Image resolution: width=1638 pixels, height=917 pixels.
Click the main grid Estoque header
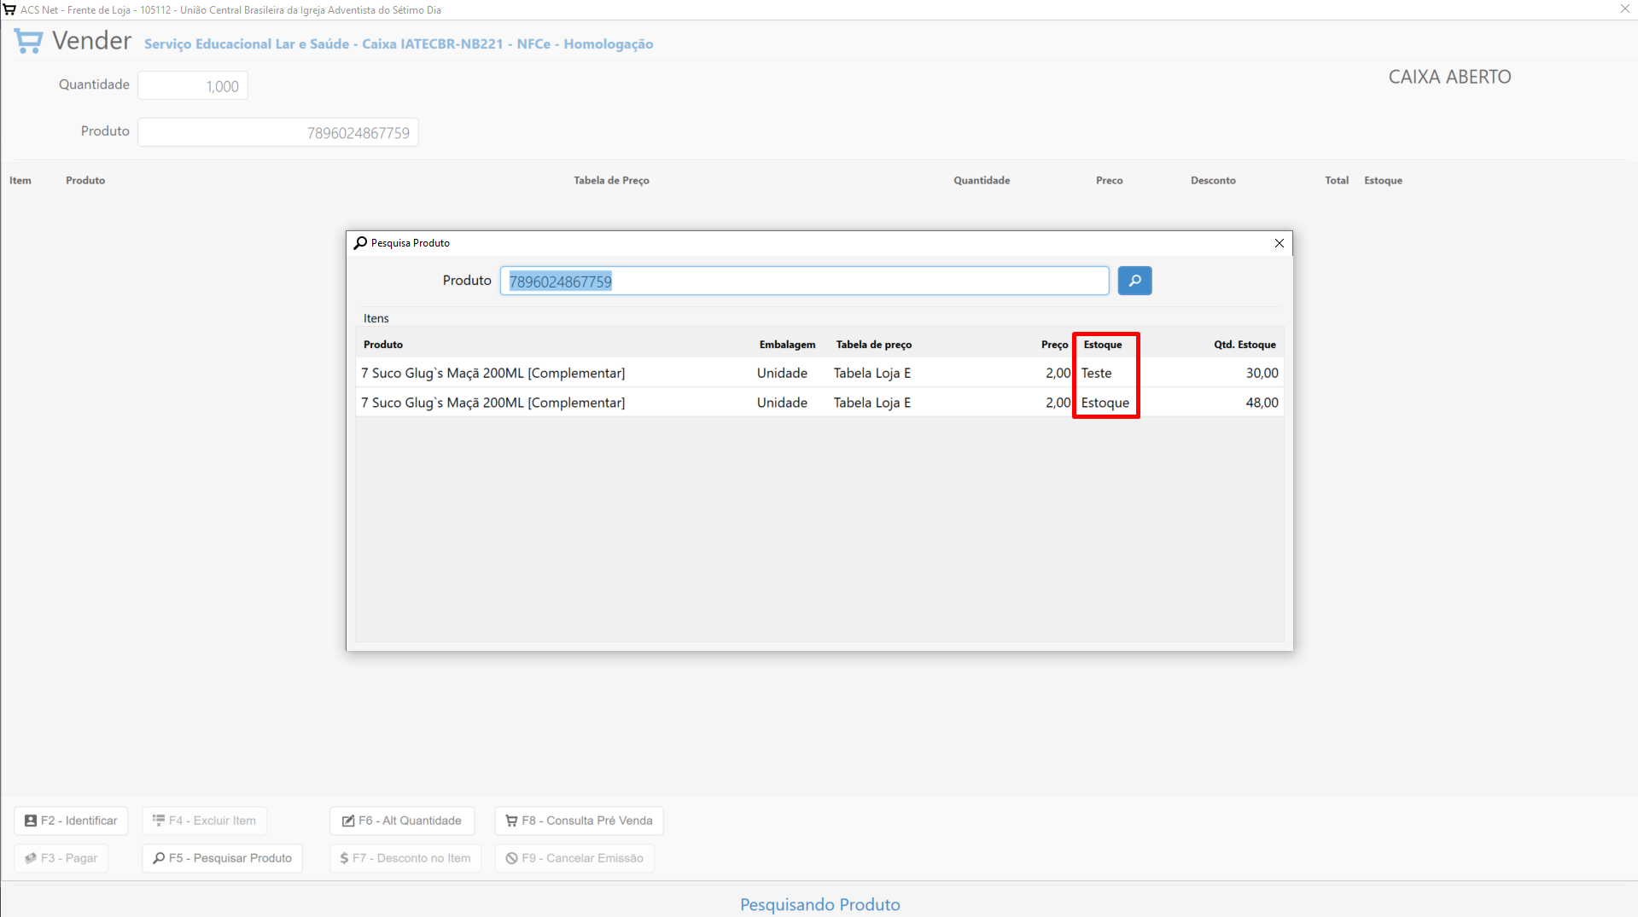coord(1383,180)
